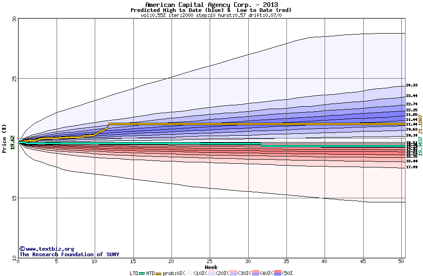The width and height of the screenshot is (423, 276).
Task: Click the chart title American Capital Agency Corp.
Action: coord(211,4)
